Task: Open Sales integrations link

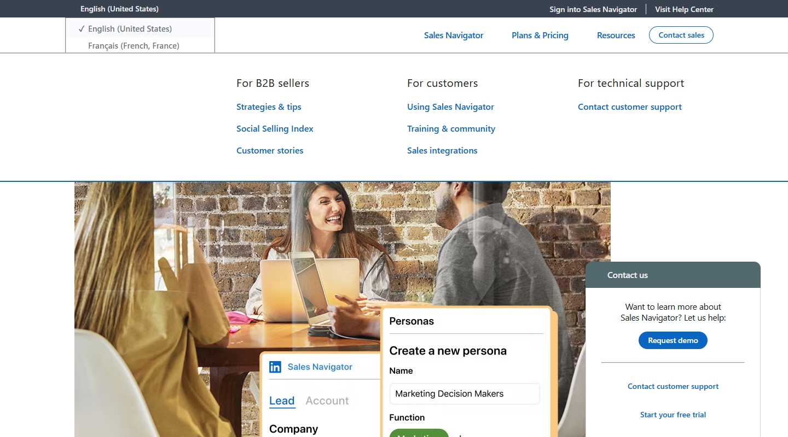Action: [x=442, y=151]
